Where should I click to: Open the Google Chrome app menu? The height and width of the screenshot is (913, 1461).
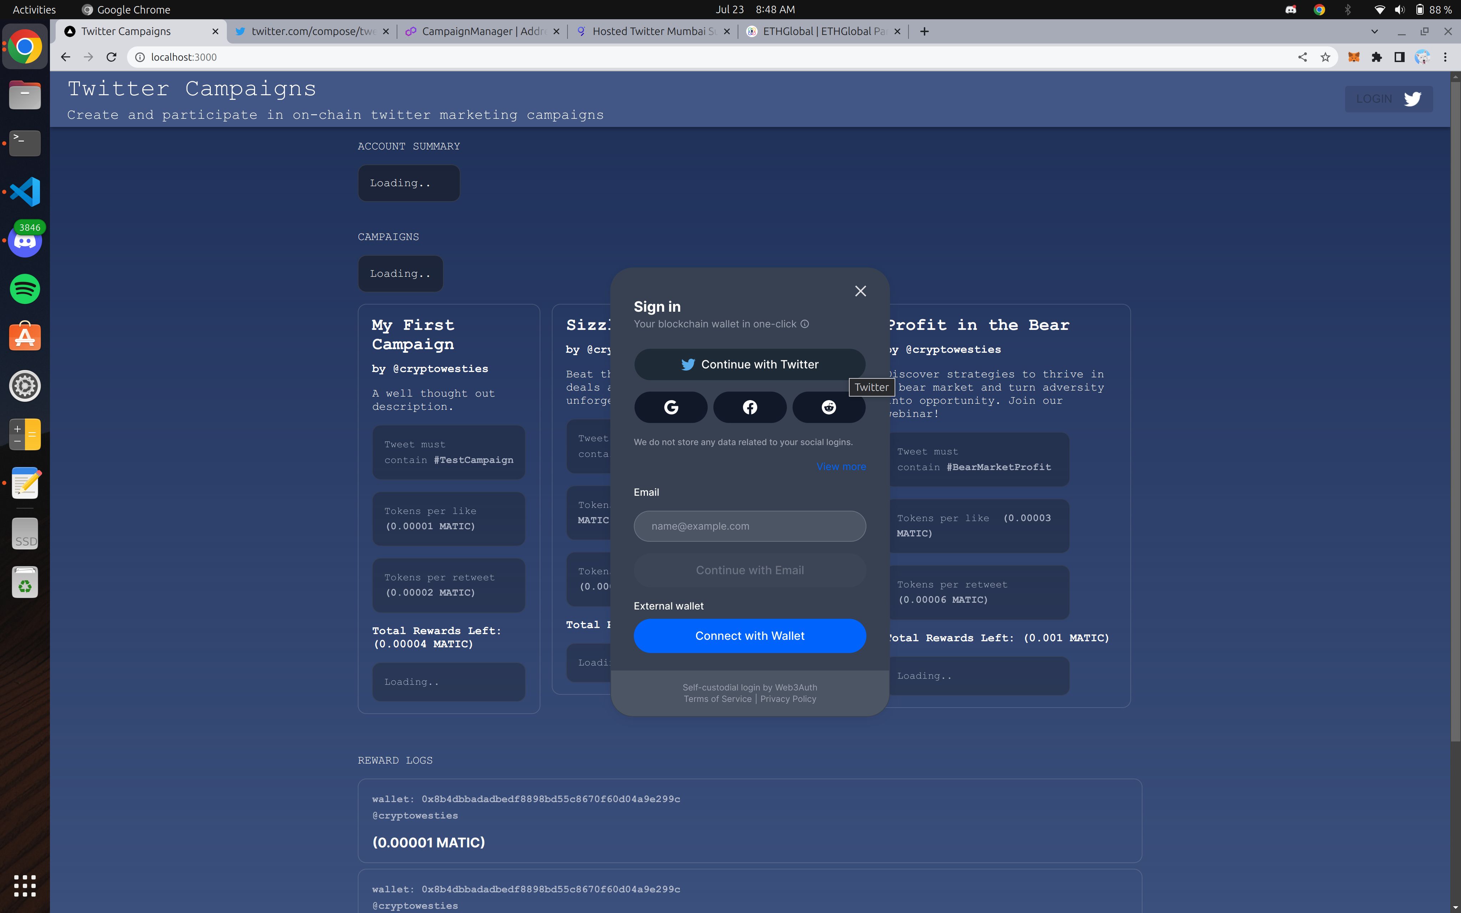point(126,10)
